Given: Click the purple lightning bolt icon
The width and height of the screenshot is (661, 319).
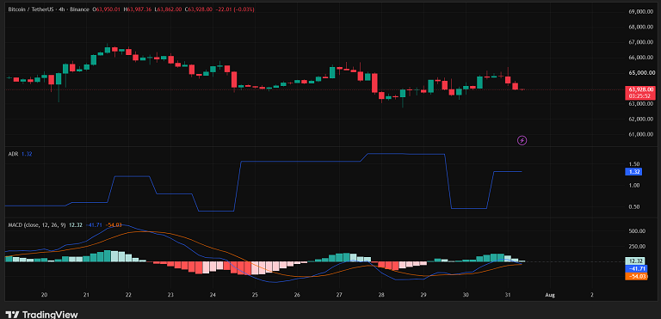Looking at the screenshot, I should [522, 140].
